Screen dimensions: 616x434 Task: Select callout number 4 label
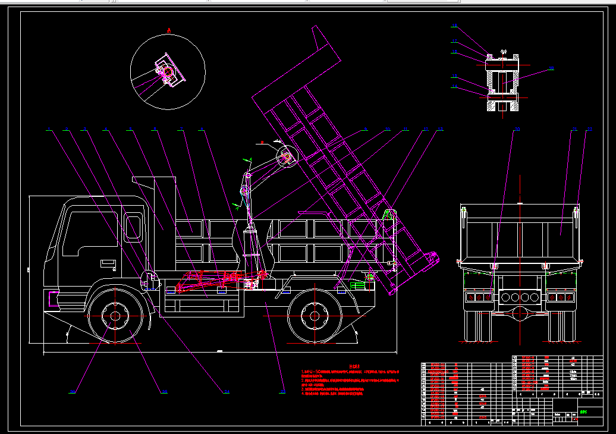(x=105, y=128)
